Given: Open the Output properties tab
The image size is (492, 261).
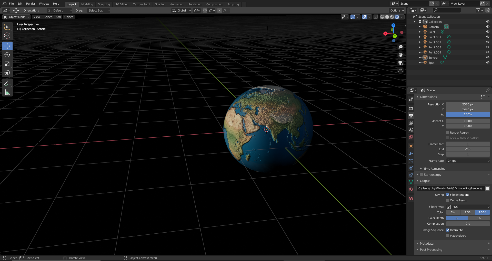Looking at the screenshot, I should [x=411, y=116].
